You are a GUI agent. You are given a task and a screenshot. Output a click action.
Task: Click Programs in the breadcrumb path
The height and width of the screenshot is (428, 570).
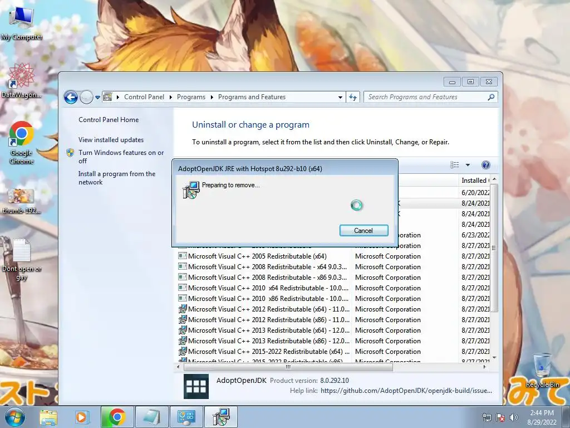pos(191,97)
